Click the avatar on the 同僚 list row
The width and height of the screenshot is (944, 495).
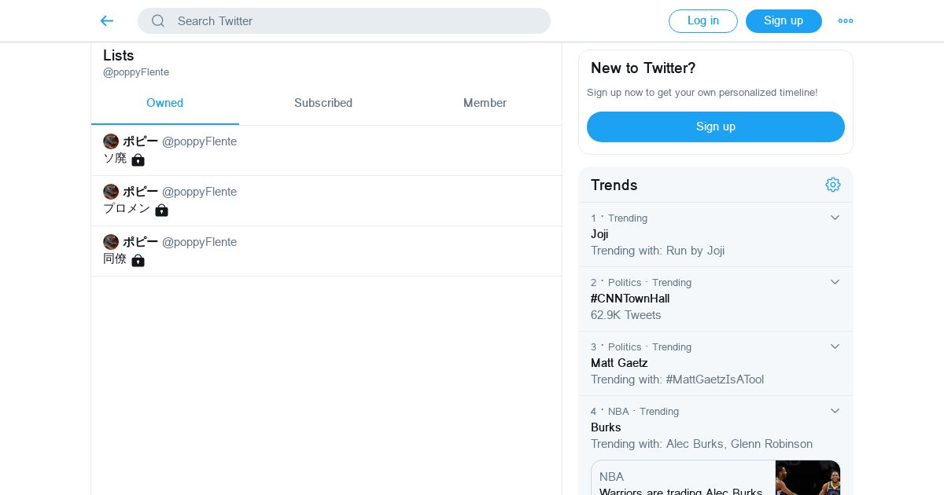click(x=111, y=242)
